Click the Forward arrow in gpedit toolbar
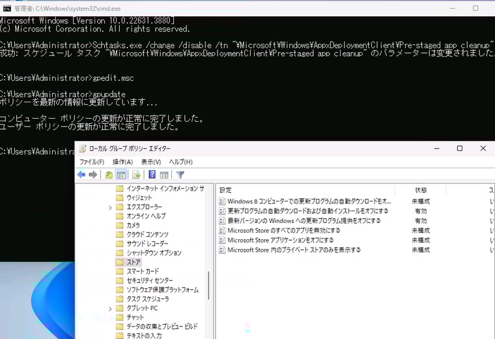Screen dimensions: 495x339 pos(92,175)
